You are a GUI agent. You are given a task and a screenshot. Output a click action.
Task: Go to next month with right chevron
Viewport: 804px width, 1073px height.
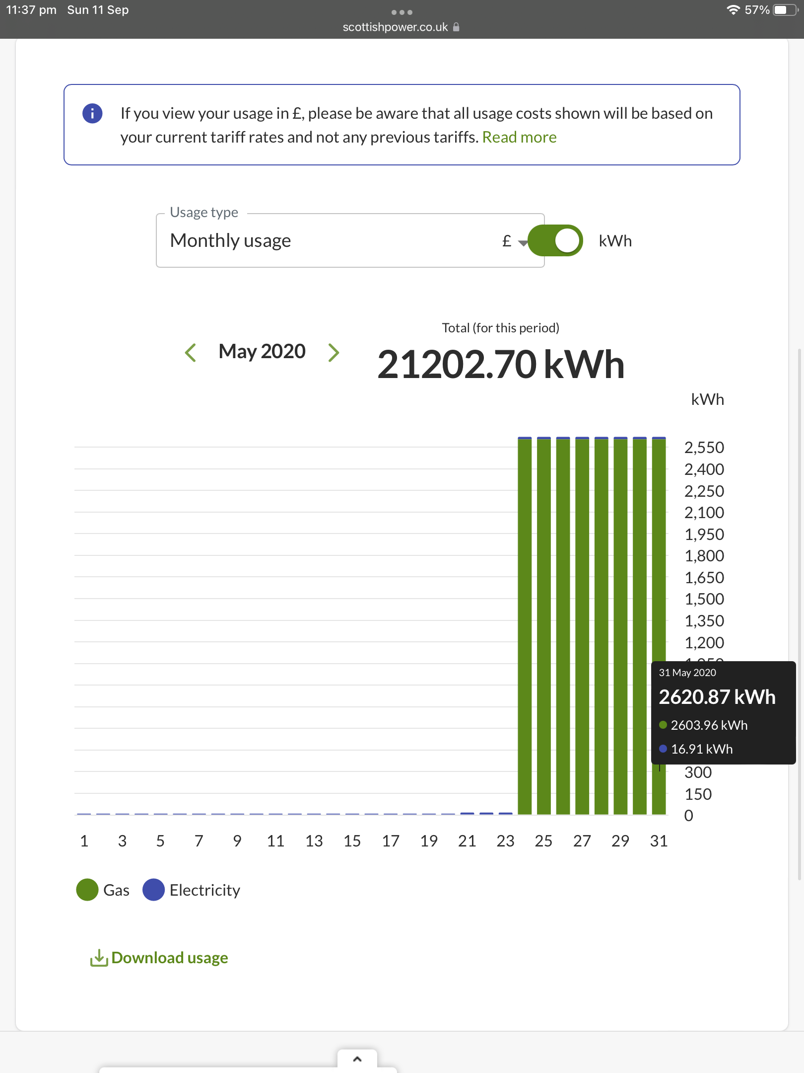[x=334, y=352]
